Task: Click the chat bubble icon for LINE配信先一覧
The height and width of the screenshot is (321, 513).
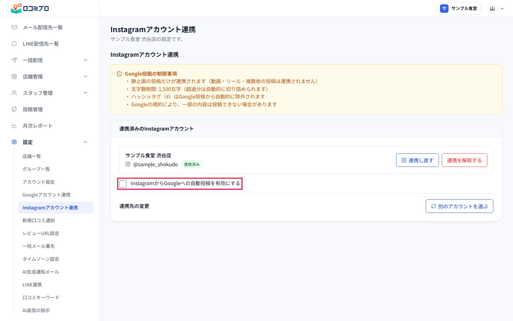Action: click(x=14, y=44)
